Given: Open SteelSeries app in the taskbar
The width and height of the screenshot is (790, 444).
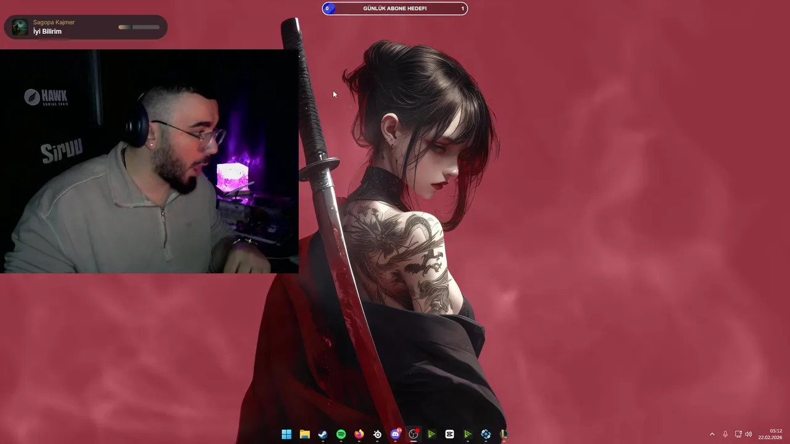Looking at the screenshot, I should click(x=377, y=434).
